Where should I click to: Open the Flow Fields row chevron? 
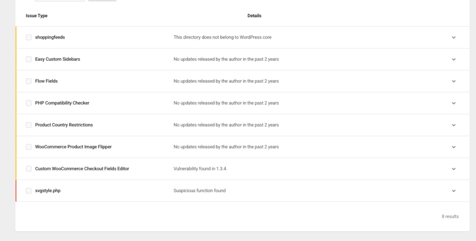tap(454, 81)
